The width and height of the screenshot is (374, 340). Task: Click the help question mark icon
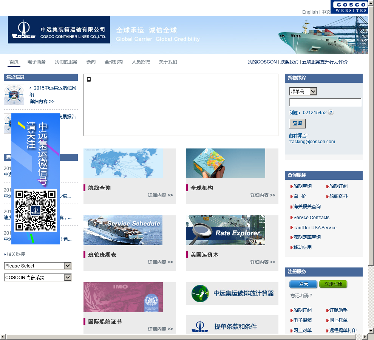[x=331, y=112]
